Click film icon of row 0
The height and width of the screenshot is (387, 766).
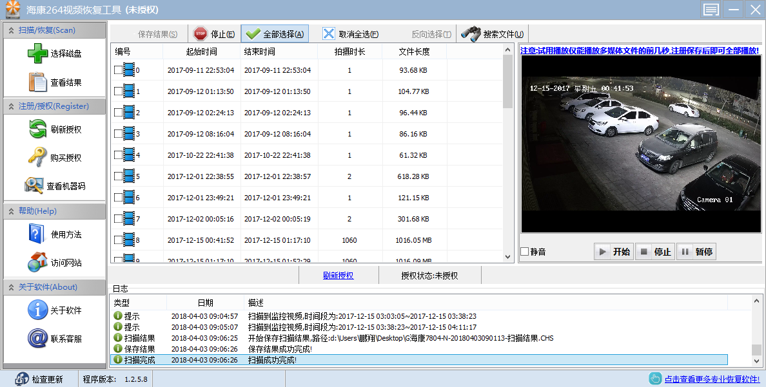point(129,70)
